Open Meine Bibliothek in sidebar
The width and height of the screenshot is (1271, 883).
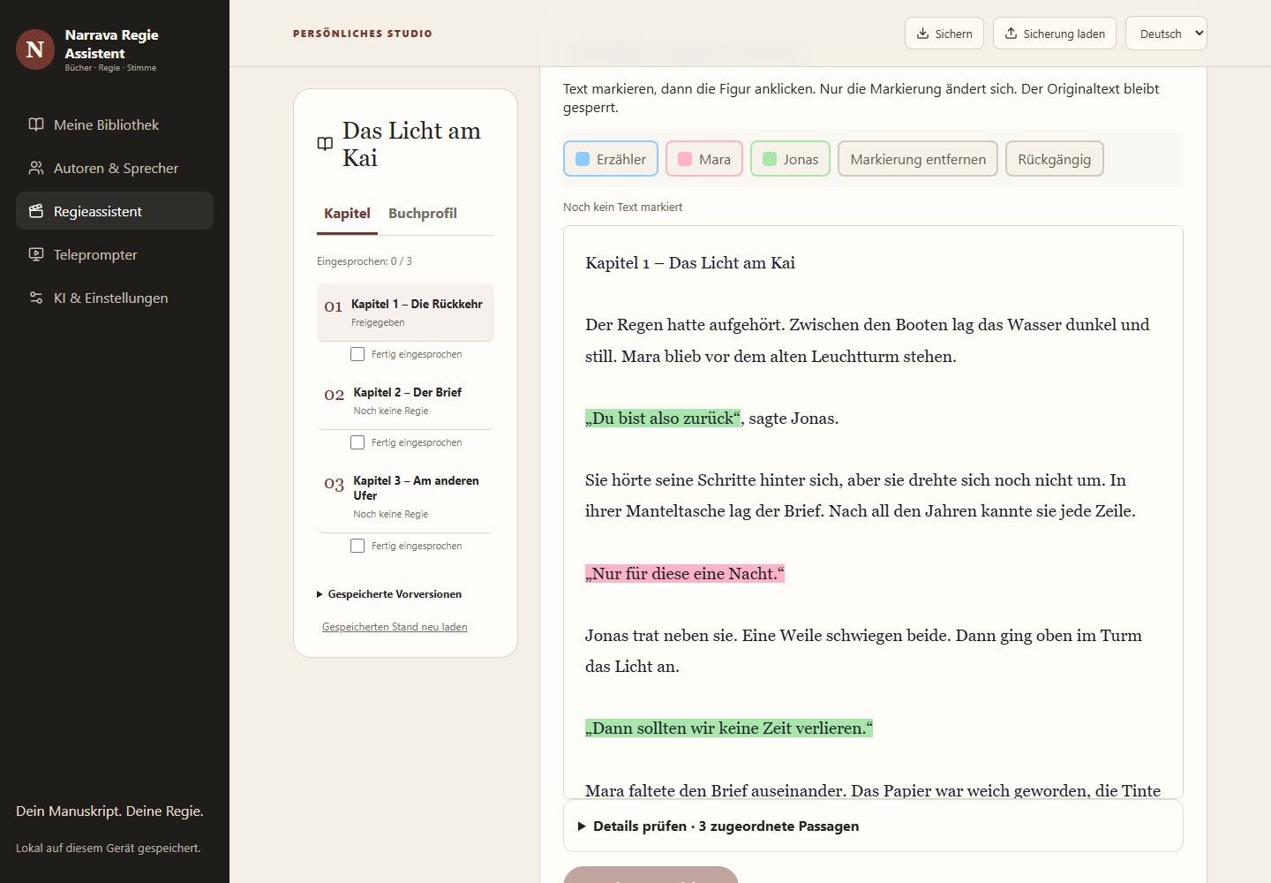[x=115, y=125]
